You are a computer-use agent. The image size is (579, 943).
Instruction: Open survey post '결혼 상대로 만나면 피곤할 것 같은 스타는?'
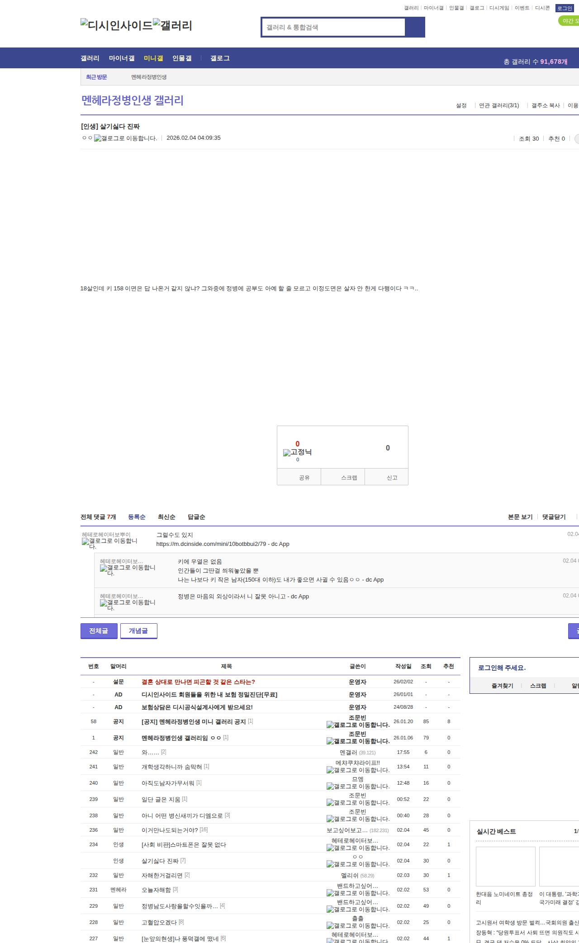[x=198, y=682]
